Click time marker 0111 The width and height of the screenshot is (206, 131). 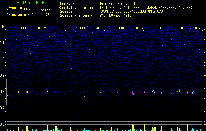tap(22, 28)
